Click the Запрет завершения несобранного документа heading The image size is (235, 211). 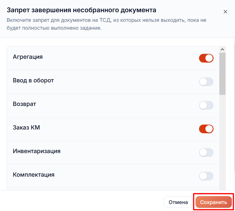pos(82,10)
